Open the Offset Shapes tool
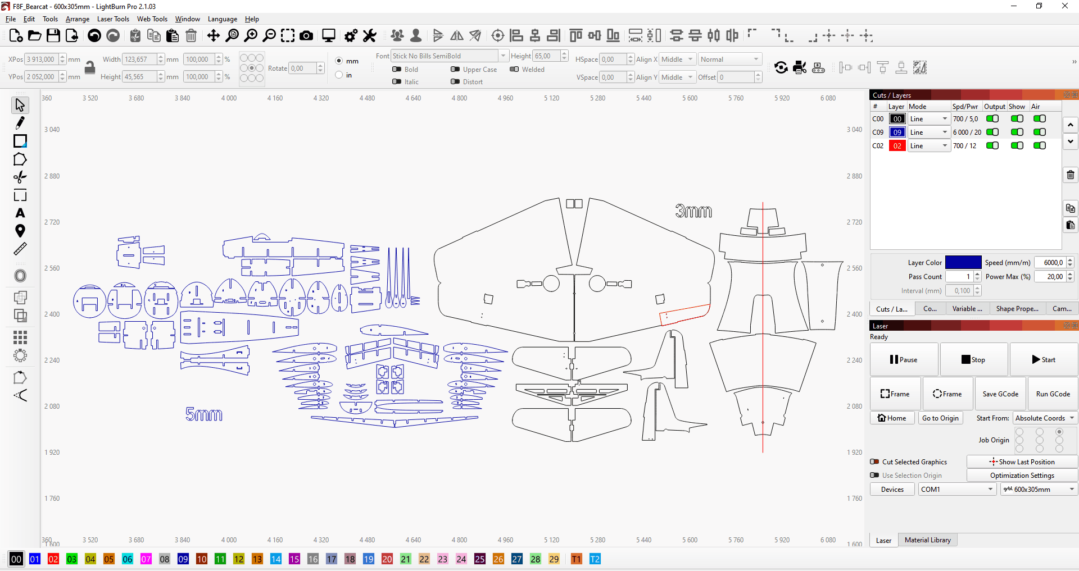The width and height of the screenshot is (1079, 571). coord(20,276)
